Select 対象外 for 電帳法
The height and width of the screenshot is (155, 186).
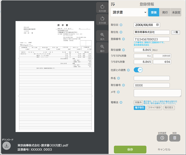pos(138,102)
